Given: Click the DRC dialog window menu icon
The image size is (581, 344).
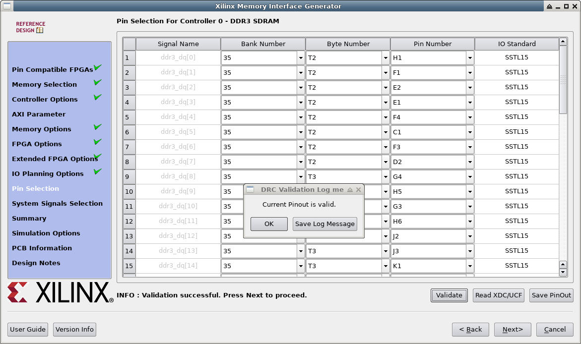Looking at the screenshot, I should [x=250, y=190].
